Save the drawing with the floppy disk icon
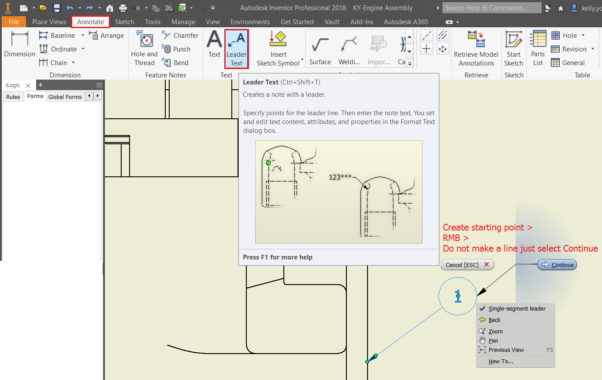The height and width of the screenshot is (380, 602). tap(56, 8)
